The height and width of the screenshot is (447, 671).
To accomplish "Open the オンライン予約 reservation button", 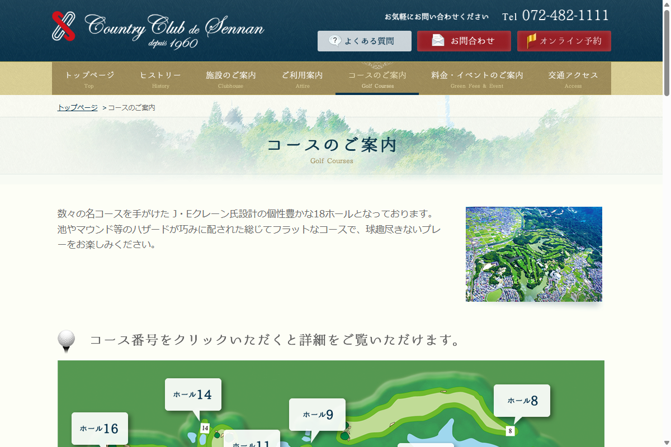I will click(x=564, y=41).
